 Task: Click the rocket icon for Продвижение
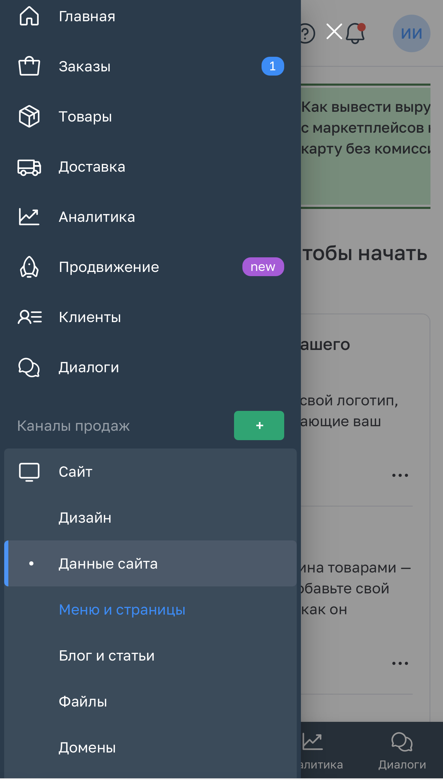coord(29,267)
